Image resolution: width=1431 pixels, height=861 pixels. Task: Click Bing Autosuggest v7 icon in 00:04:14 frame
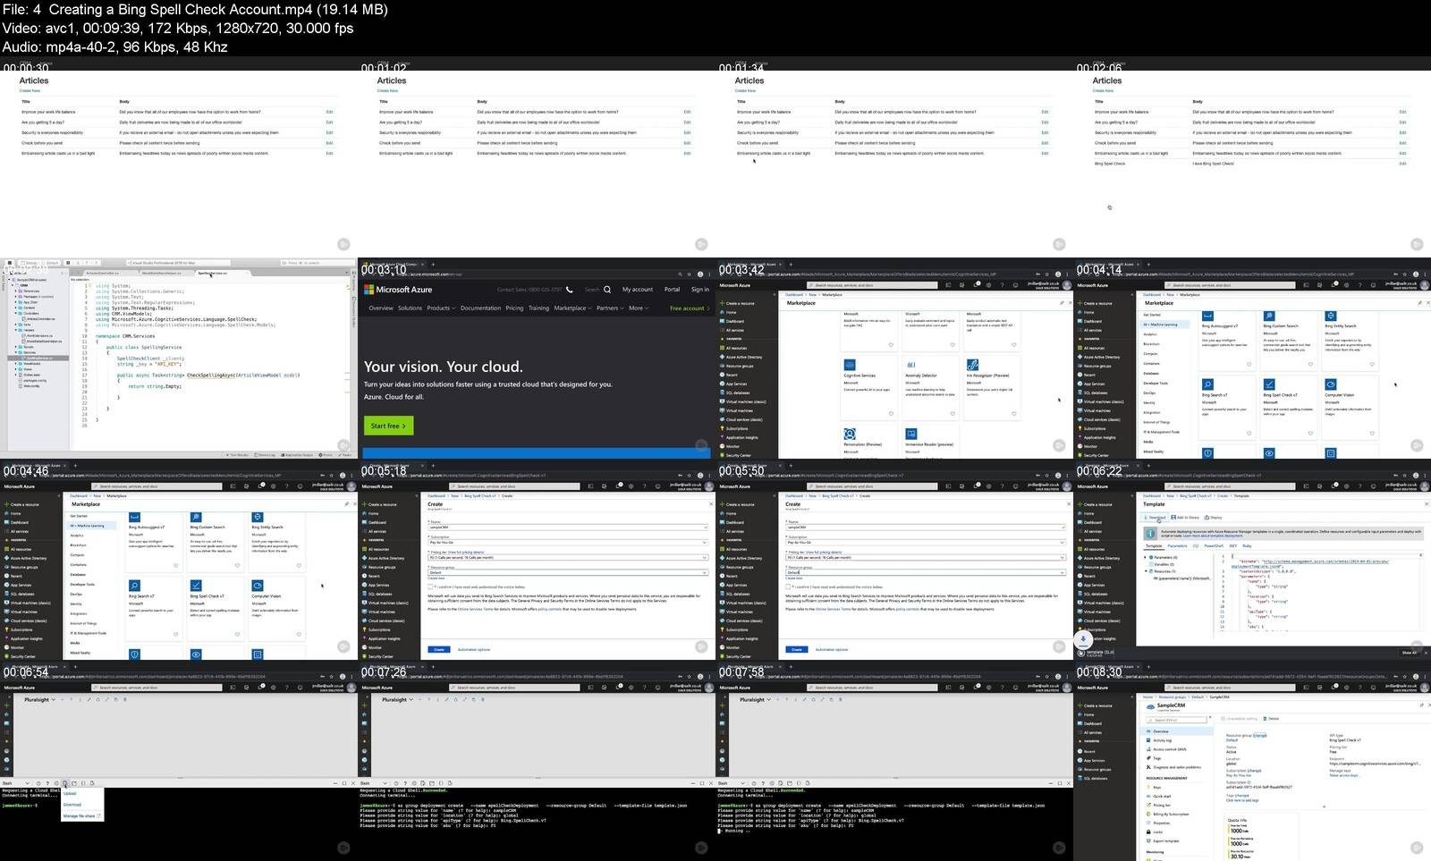[1207, 317]
